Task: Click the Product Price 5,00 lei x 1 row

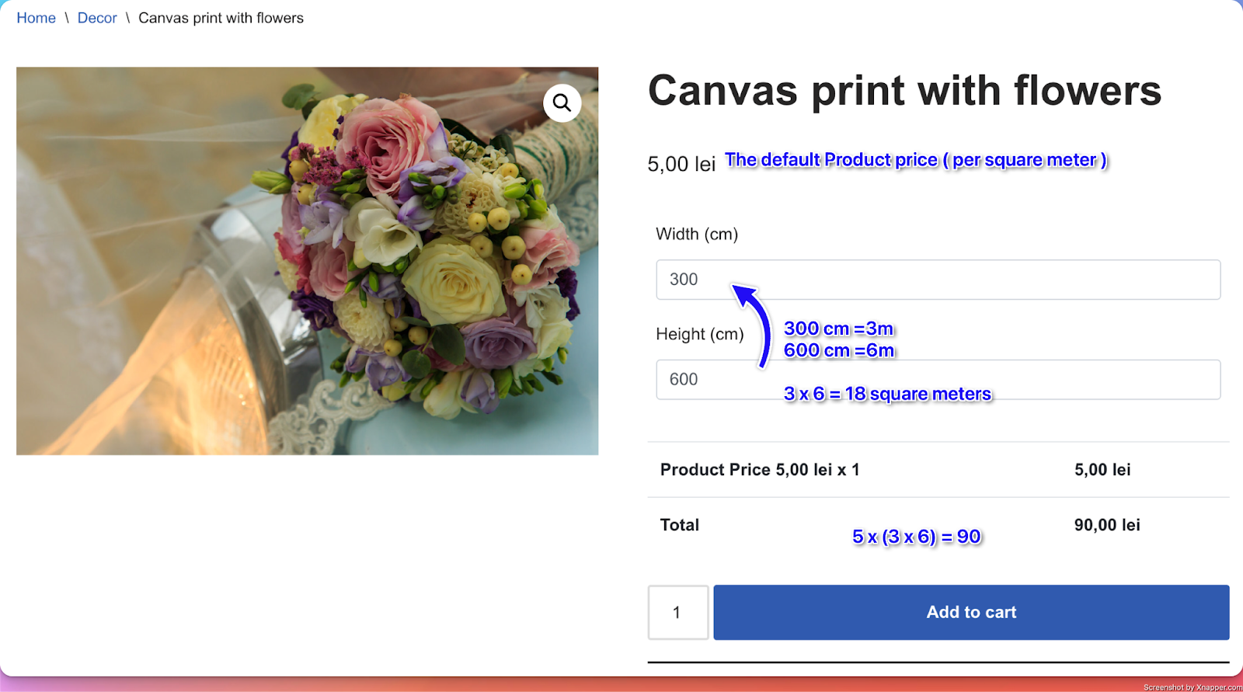Action: click(938, 470)
